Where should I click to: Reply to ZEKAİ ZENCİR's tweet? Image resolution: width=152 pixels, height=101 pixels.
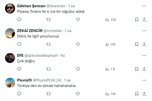click(19, 44)
